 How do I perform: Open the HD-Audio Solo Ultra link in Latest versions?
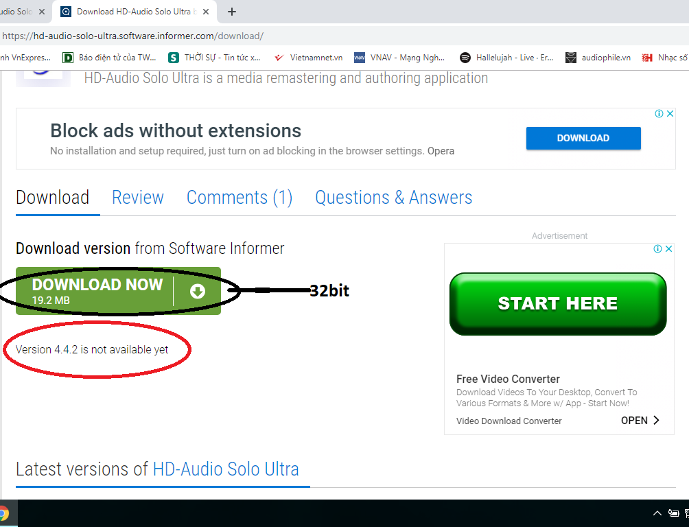click(x=226, y=469)
